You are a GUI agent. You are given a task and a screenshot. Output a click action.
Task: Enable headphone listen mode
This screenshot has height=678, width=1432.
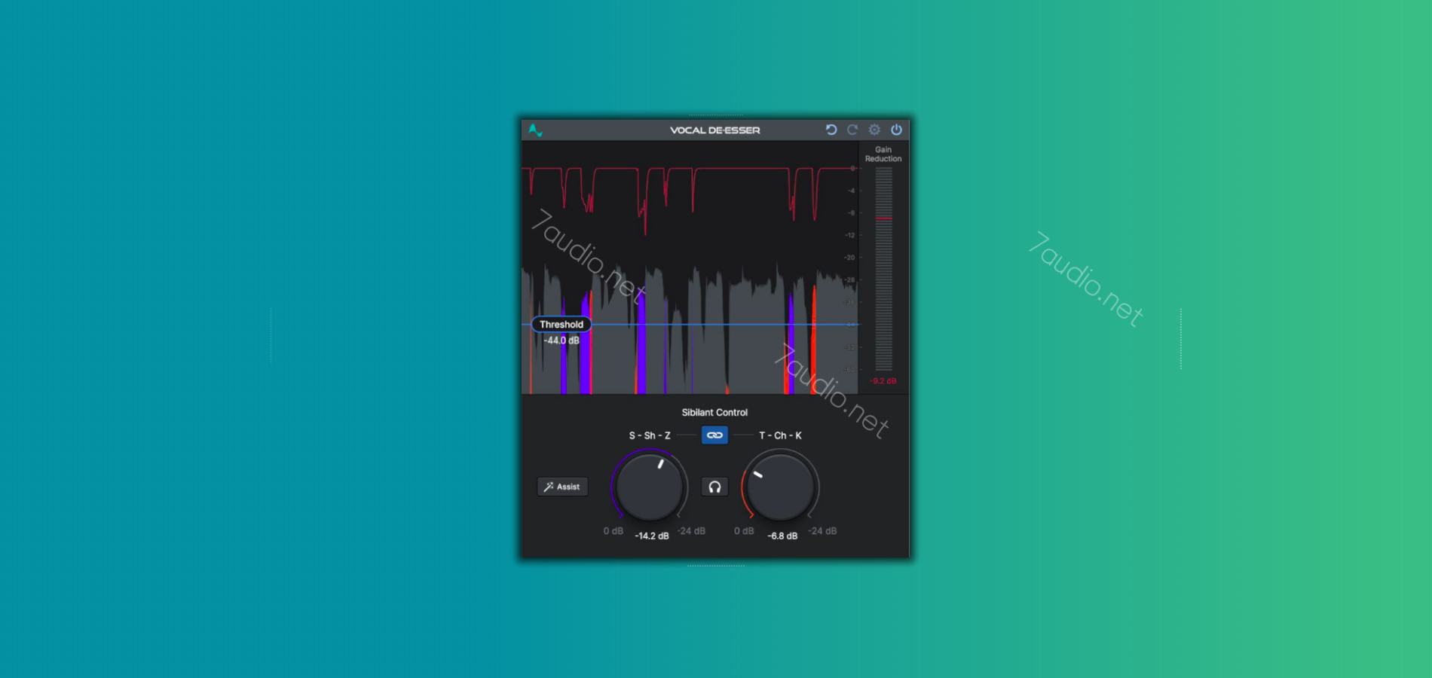714,487
